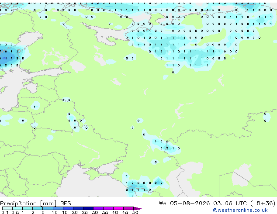The width and height of the screenshot is (277, 214).
Task: Click the '11' precipitation value on the map
Action: (6, 58)
